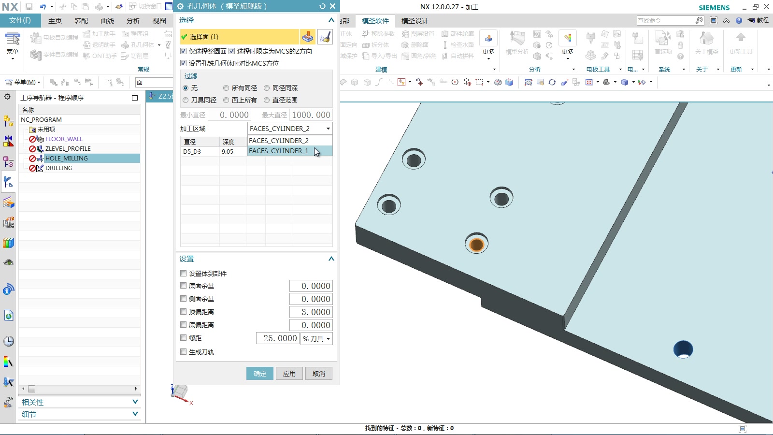Click the reset icon in dialog title bar
Image resolution: width=773 pixels, height=435 pixels.
(322, 6)
